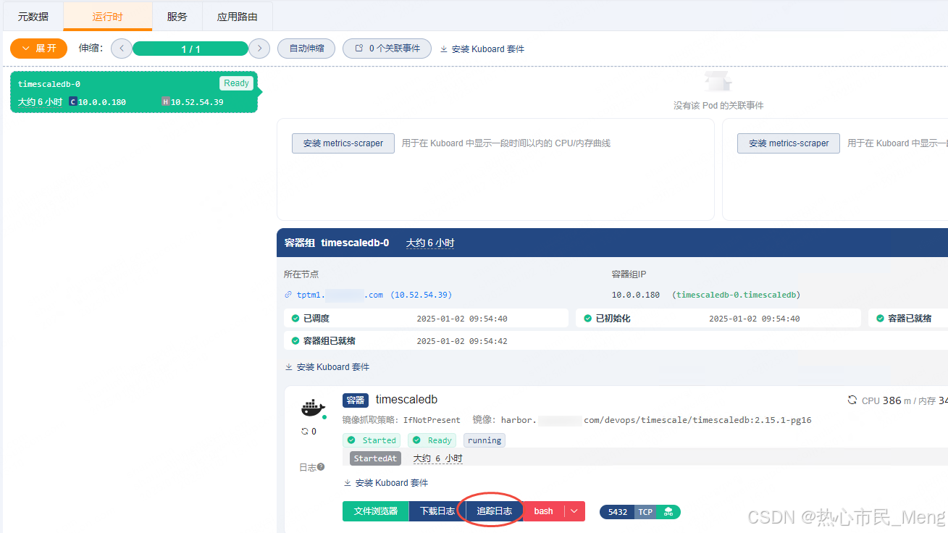This screenshot has height=533, width=948.
Task: Select the timescaledb-0 pod card
Action: 134,92
